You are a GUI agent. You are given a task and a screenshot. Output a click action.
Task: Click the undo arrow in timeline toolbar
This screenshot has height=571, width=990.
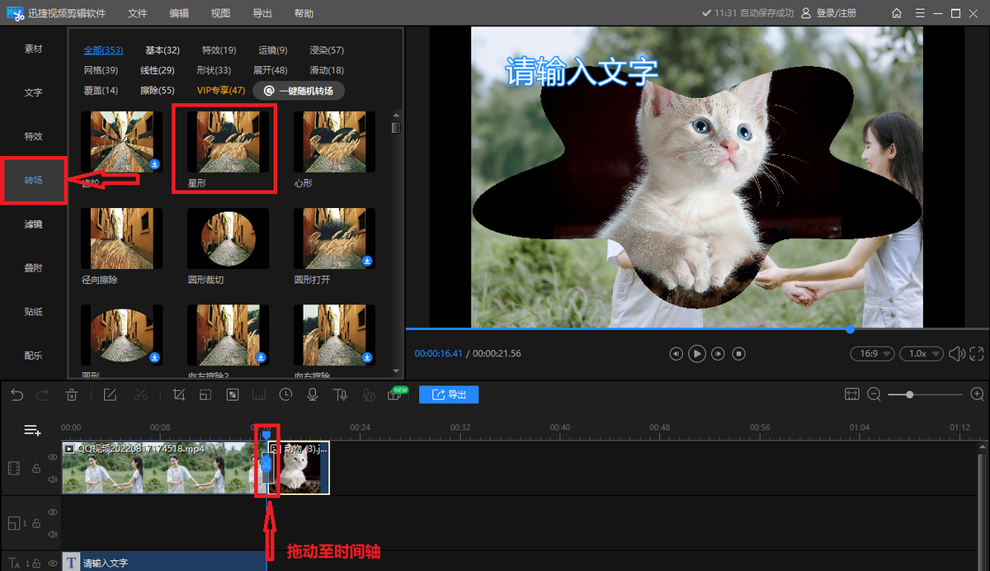pyautogui.click(x=16, y=395)
